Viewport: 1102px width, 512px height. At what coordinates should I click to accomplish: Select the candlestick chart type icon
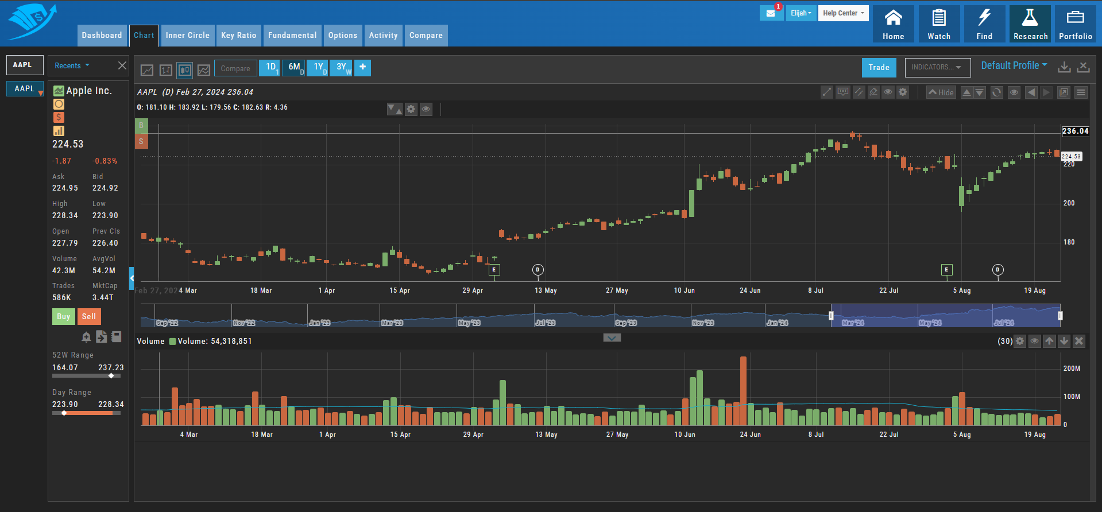point(185,69)
